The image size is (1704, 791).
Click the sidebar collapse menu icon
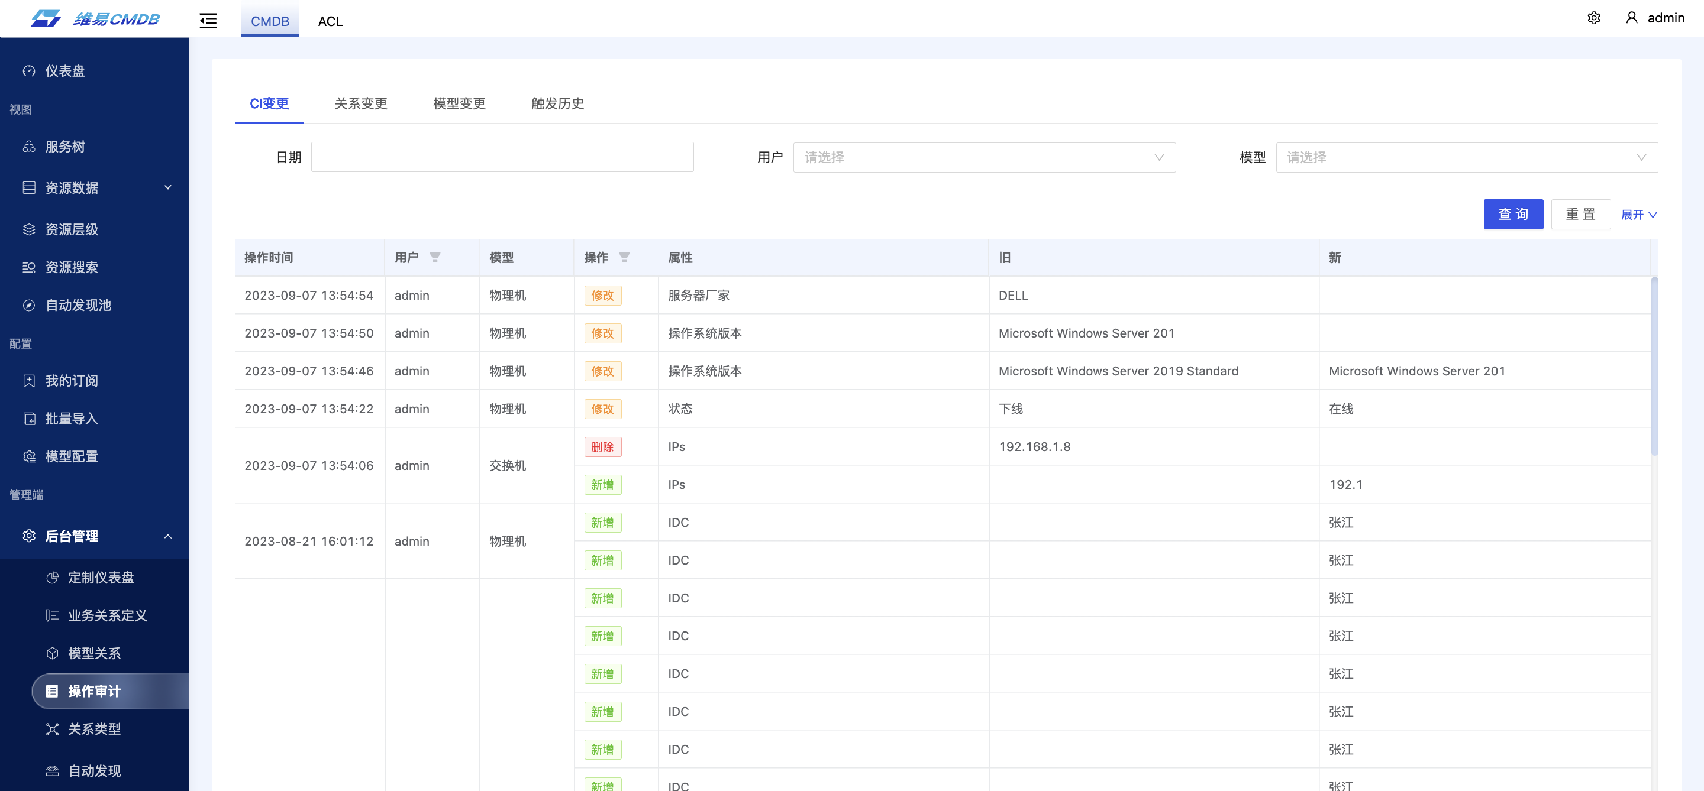tap(208, 21)
